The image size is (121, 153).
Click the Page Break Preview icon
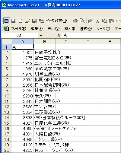13,21
